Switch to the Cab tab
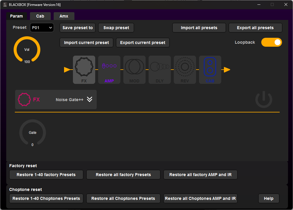 (x=40, y=16)
